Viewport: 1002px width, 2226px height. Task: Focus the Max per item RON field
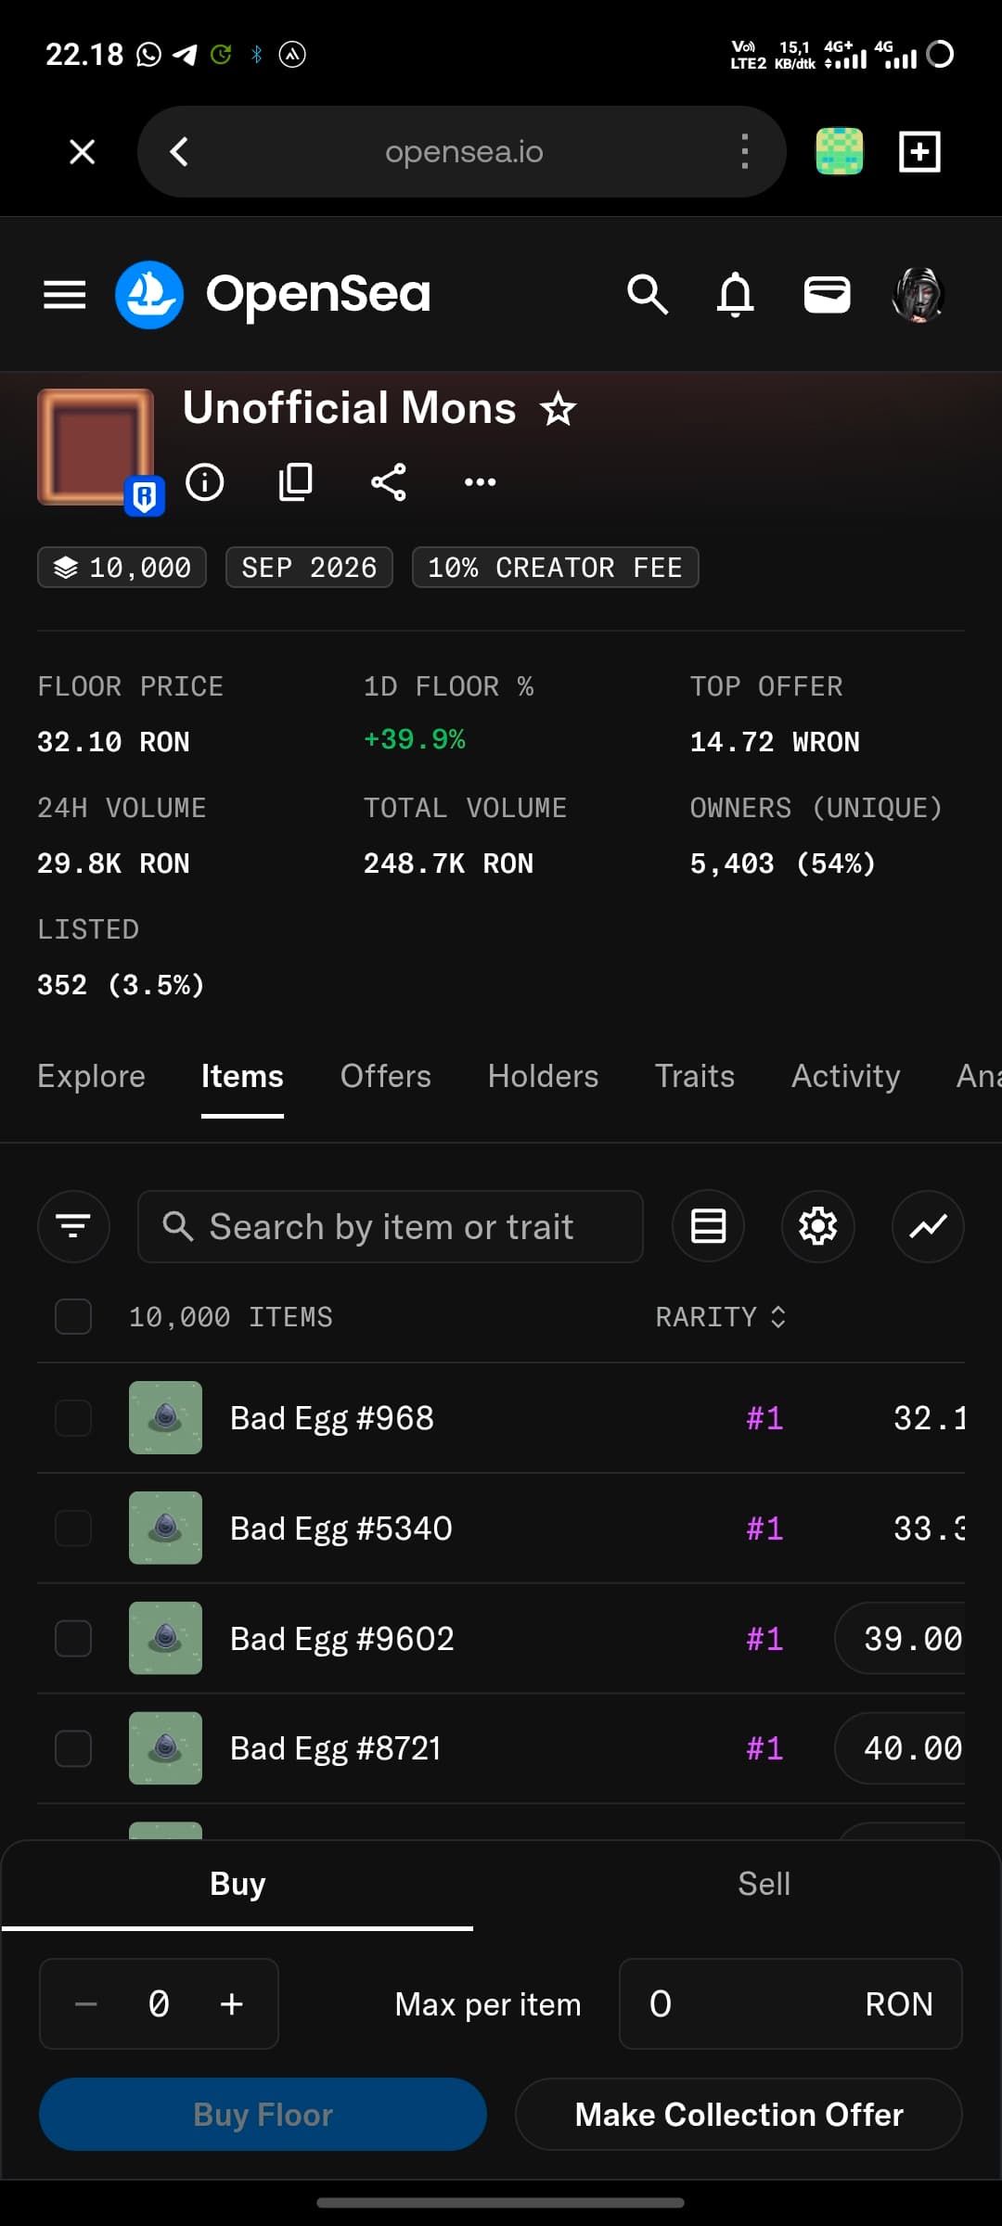[x=790, y=2003]
